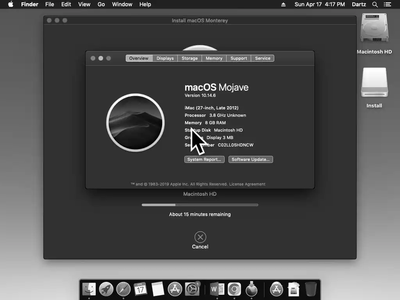Open Calendar icon showing 17

(x=140, y=289)
